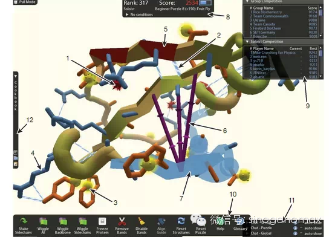Toggle auto show for Chat - Puzzle
Screen dimensions: 332x237
click(x=301, y=228)
